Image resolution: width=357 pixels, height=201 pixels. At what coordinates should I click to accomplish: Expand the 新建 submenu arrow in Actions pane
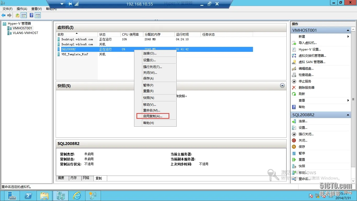tap(348, 37)
